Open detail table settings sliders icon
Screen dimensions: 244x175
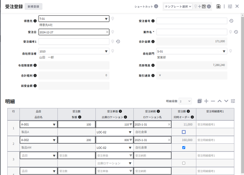pyautogui.click(x=233, y=101)
